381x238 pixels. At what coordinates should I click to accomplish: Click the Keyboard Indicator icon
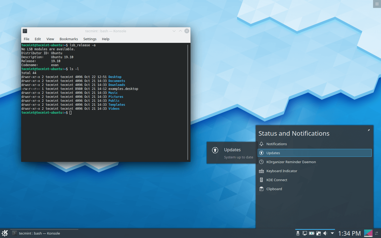(261, 171)
